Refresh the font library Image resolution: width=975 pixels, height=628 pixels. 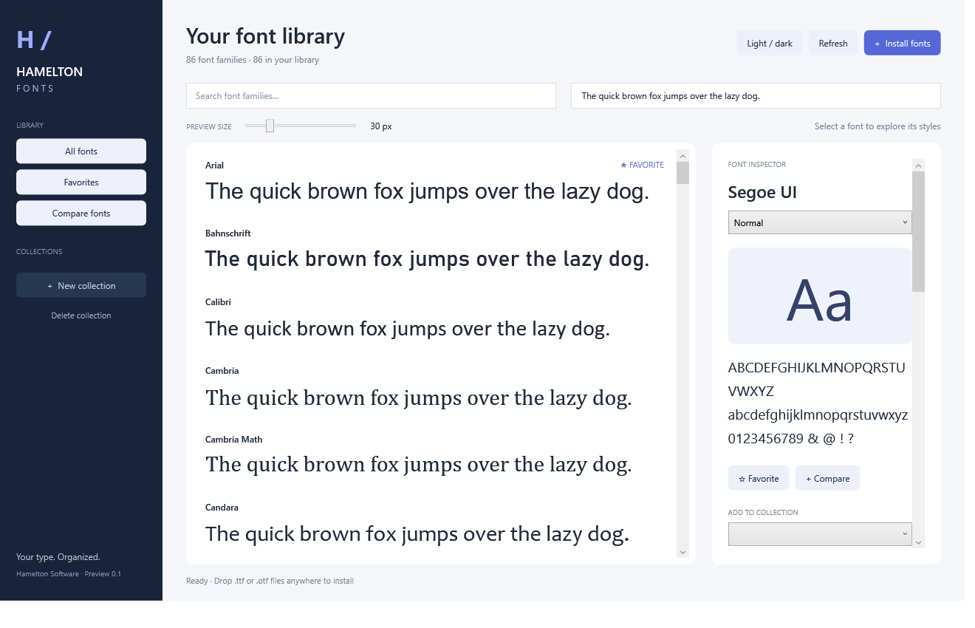833,44
